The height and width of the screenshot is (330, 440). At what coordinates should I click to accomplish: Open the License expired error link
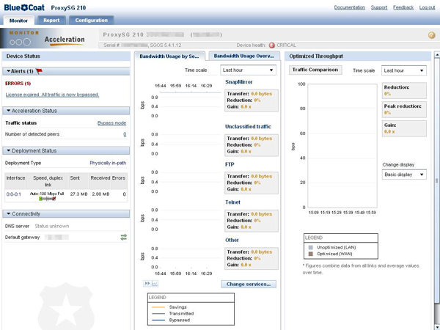pyautogui.click(x=52, y=95)
